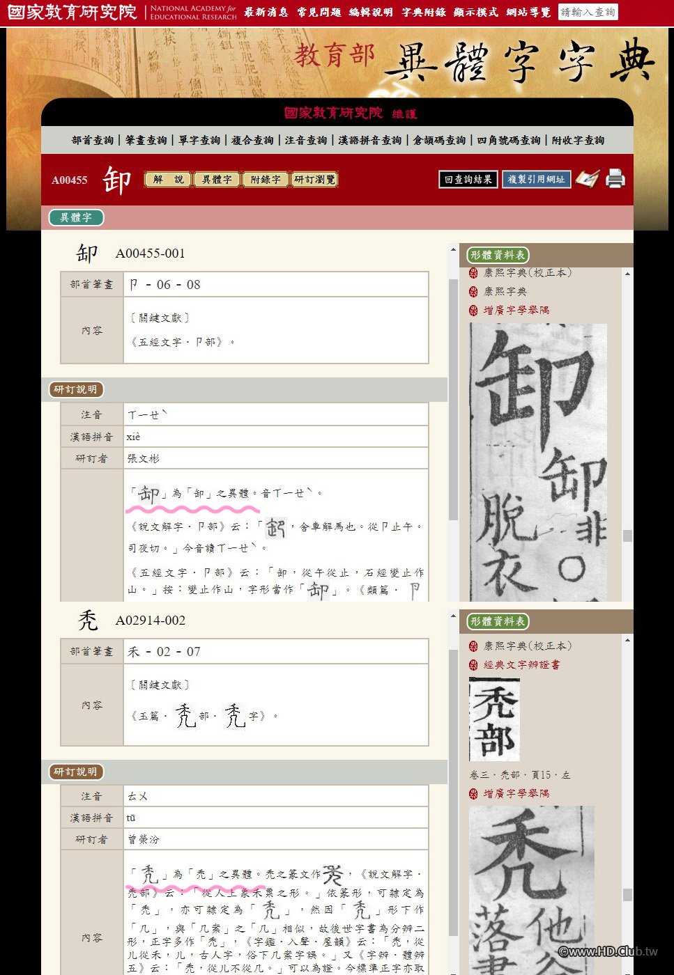Click the researcher name 張文彬
Screen dimensions: 674x975
pyautogui.click(x=144, y=458)
